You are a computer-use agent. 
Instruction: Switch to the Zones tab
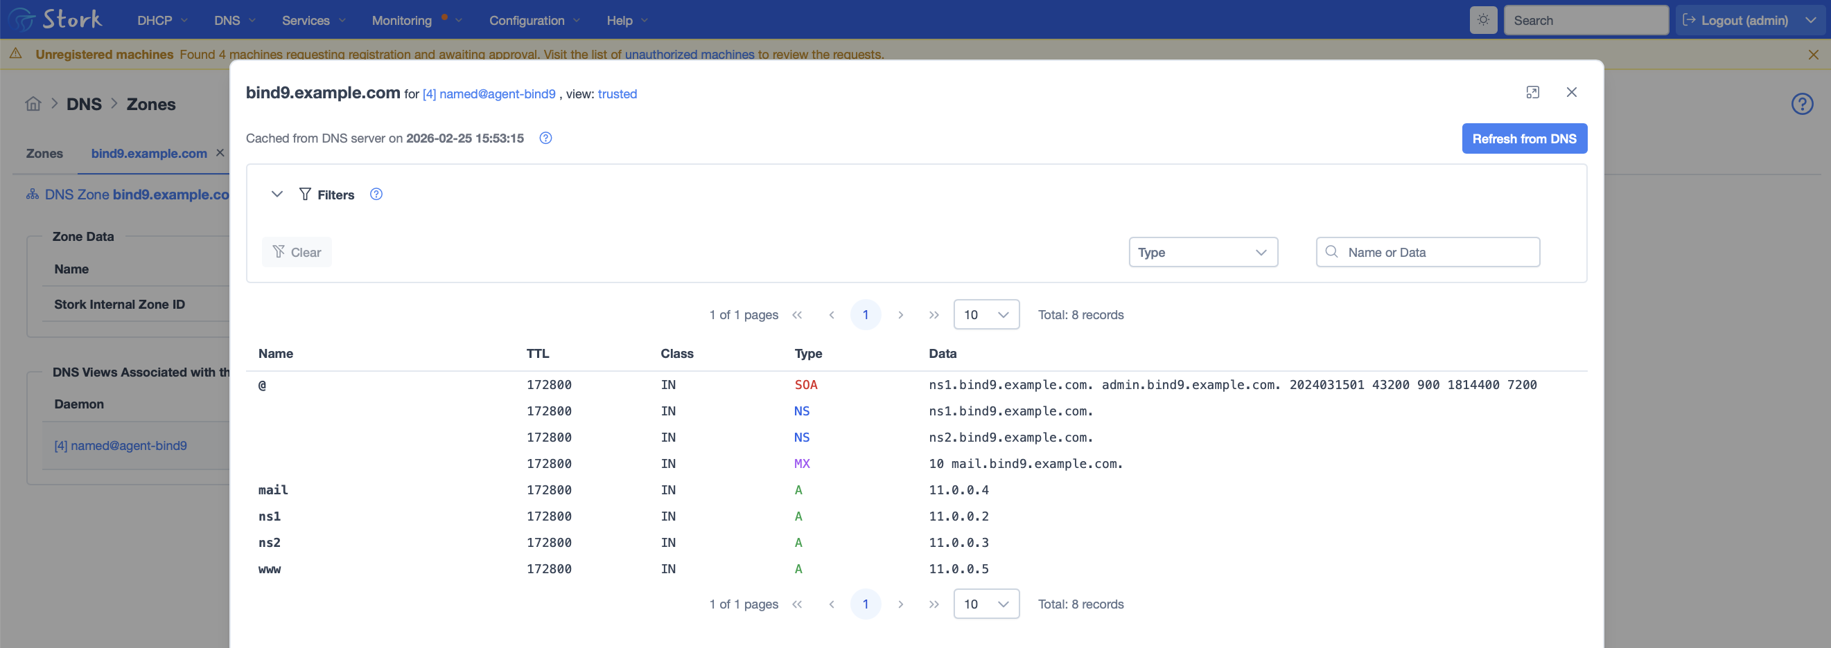44,153
